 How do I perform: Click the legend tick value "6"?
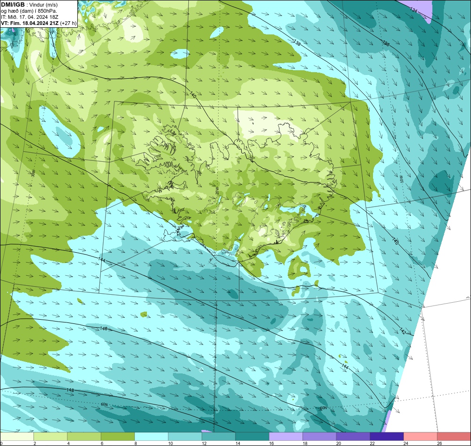pos(102,443)
